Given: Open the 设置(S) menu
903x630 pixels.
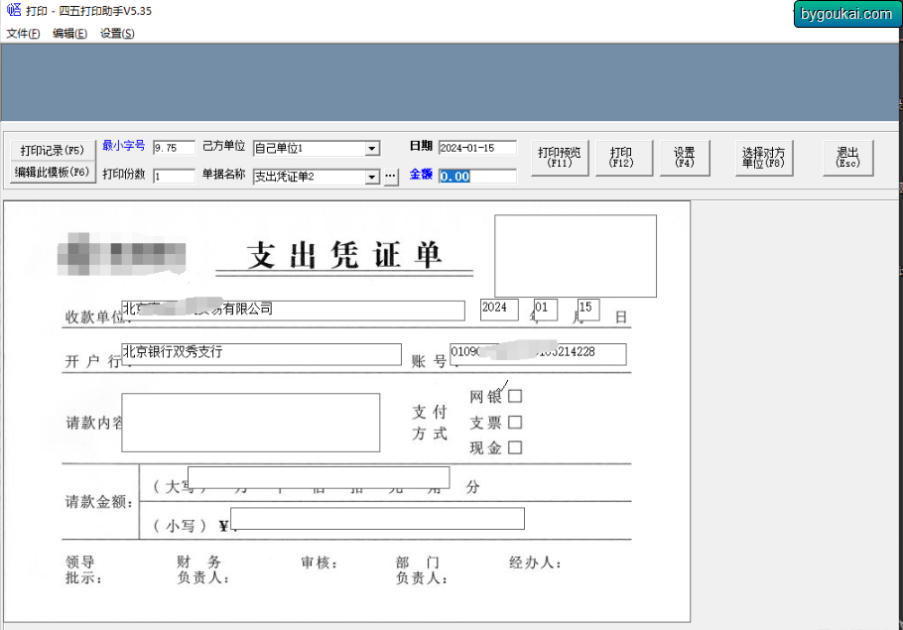Looking at the screenshot, I should [117, 34].
